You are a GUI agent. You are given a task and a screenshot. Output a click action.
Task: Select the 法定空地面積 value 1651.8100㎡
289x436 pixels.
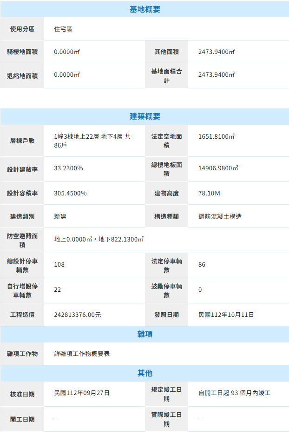(216, 136)
